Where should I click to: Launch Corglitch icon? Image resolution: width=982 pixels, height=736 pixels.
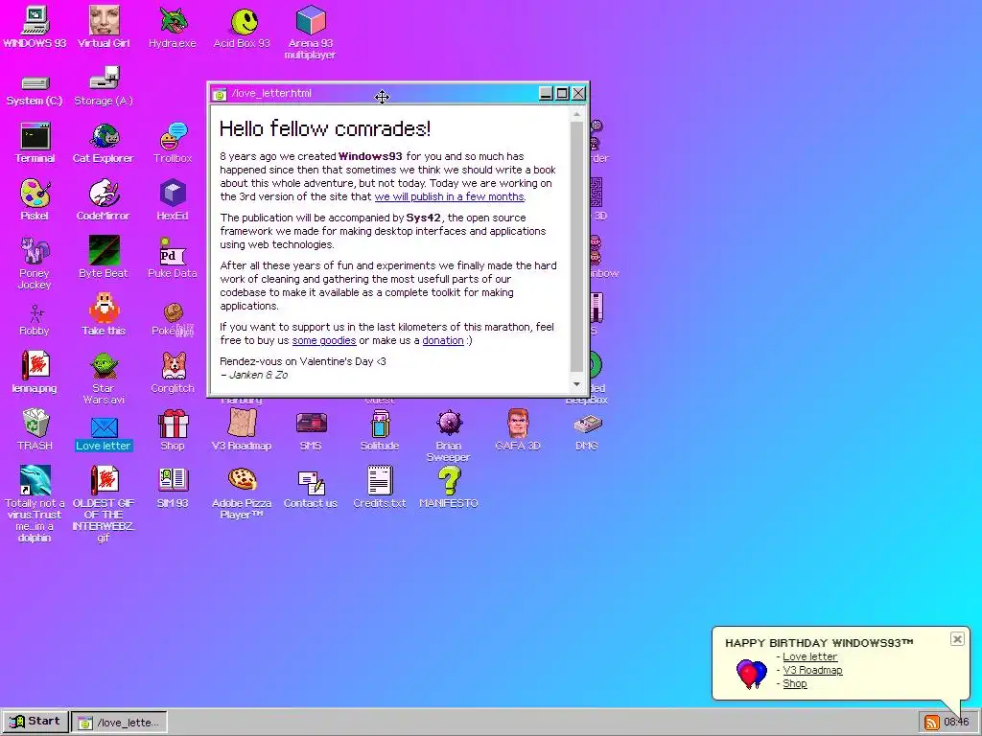coord(173,373)
